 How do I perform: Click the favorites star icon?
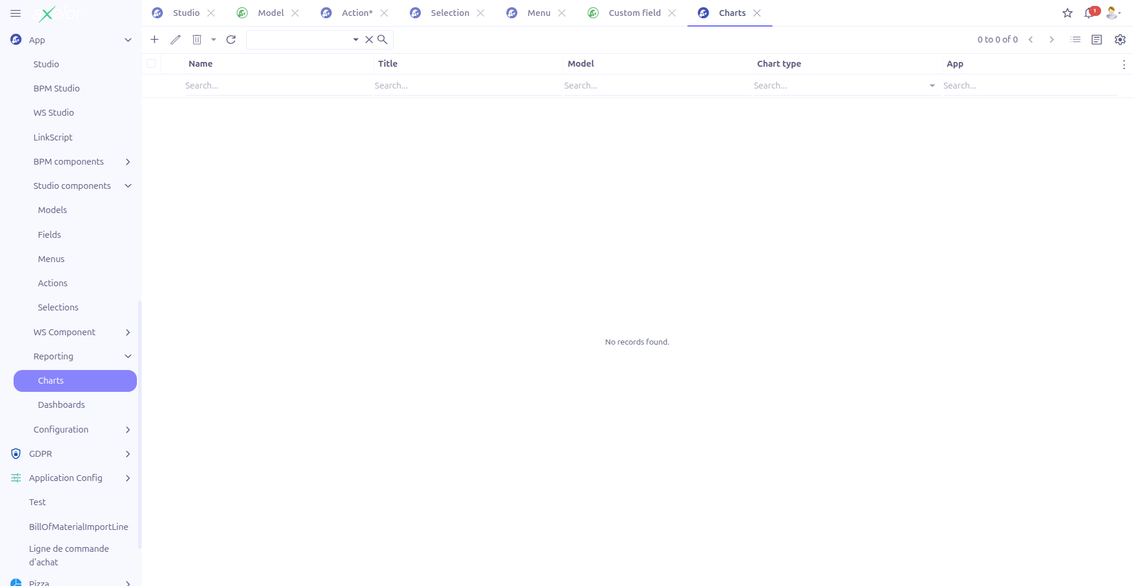1067,13
